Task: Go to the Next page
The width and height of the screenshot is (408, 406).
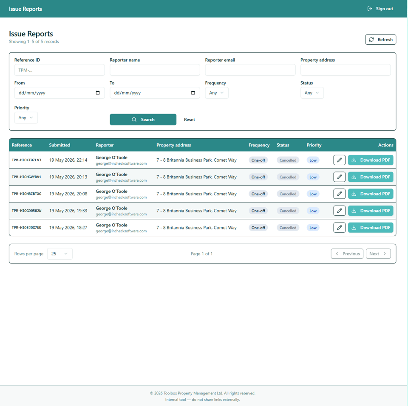Action: tap(378, 254)
